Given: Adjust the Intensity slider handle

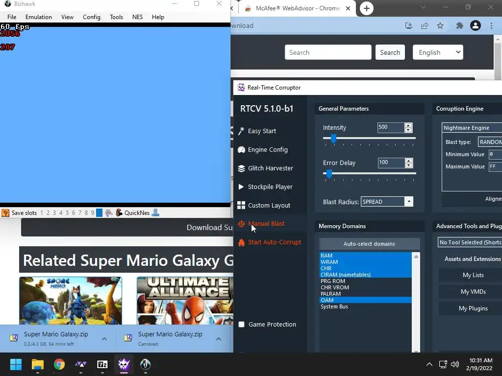Looking at the screenshot, I should [x=333, y=139].
